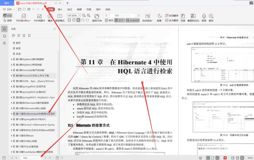Activate the Select (选择) cursor tool

(x=8, y=21)
